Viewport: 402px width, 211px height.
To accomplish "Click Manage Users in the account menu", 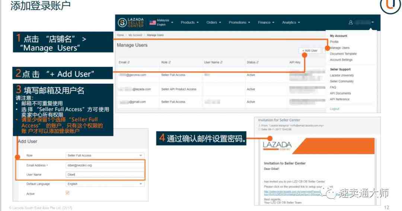I will click(x=340, y=48).
